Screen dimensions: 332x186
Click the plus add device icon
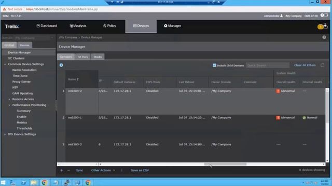62,170
